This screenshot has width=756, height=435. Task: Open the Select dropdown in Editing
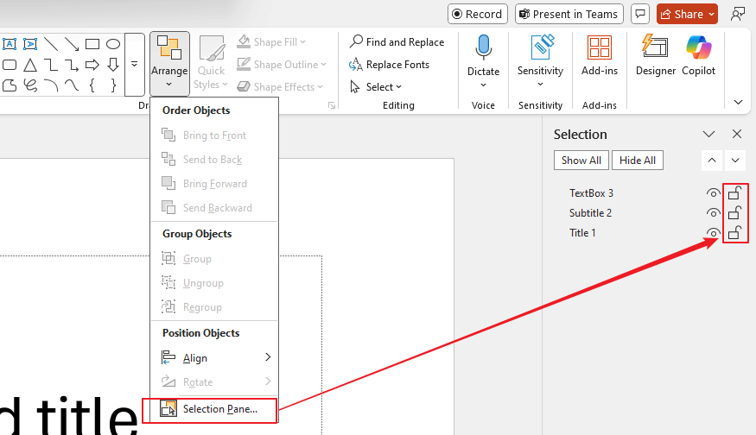376,86
